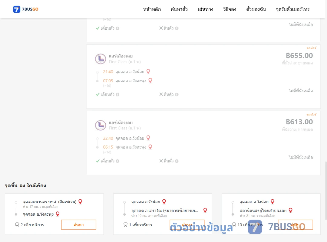Viewport: 327px width, 242px height.
Task: Click the 06:15 arrival time
Action: click(x=108, y=147)
